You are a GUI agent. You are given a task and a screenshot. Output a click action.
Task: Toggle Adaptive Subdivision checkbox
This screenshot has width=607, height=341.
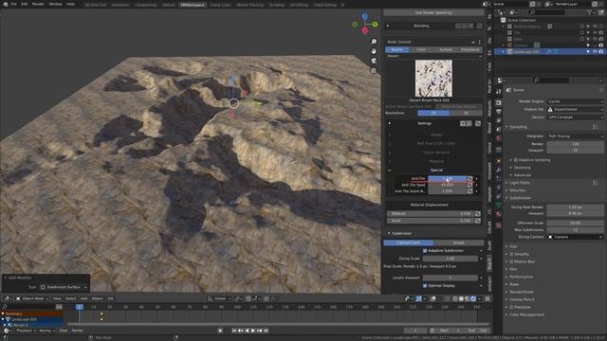click(425, 250)
